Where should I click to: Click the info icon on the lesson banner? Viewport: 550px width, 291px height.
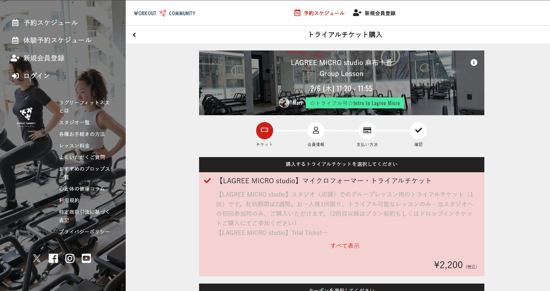point(474,62)
